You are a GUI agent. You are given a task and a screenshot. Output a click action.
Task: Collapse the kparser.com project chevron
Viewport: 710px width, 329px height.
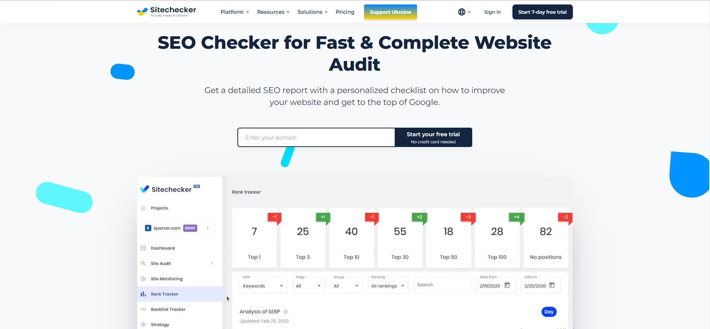208,228
